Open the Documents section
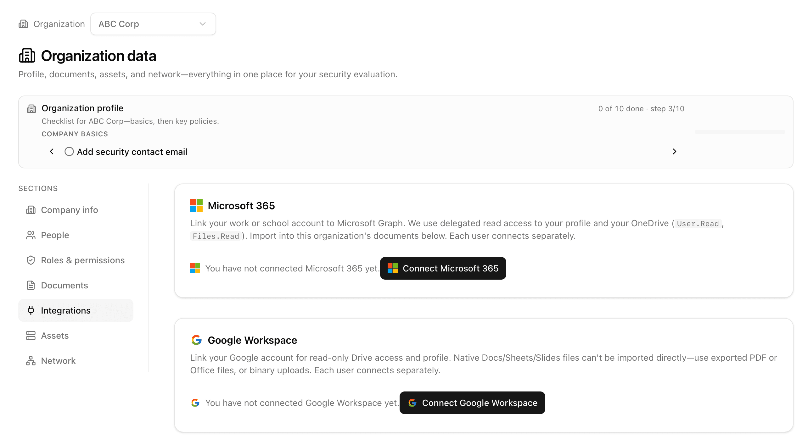The image size is (808, 443). (64, 285)
